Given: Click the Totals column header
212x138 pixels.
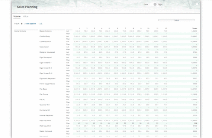Looking at the screenshot, I should [x=195, y=29].
